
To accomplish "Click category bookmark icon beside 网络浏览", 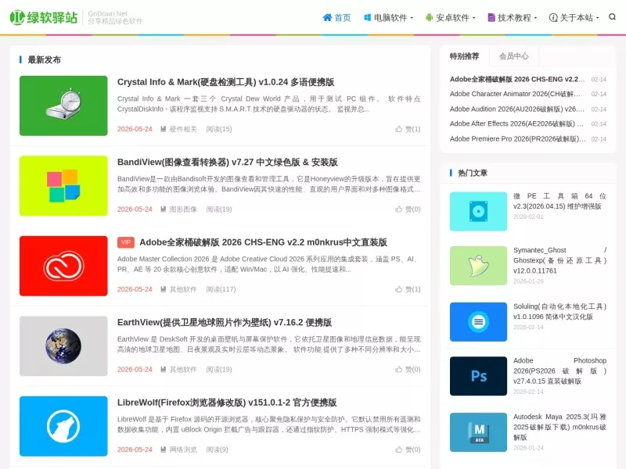I will [x=163, y=449].
